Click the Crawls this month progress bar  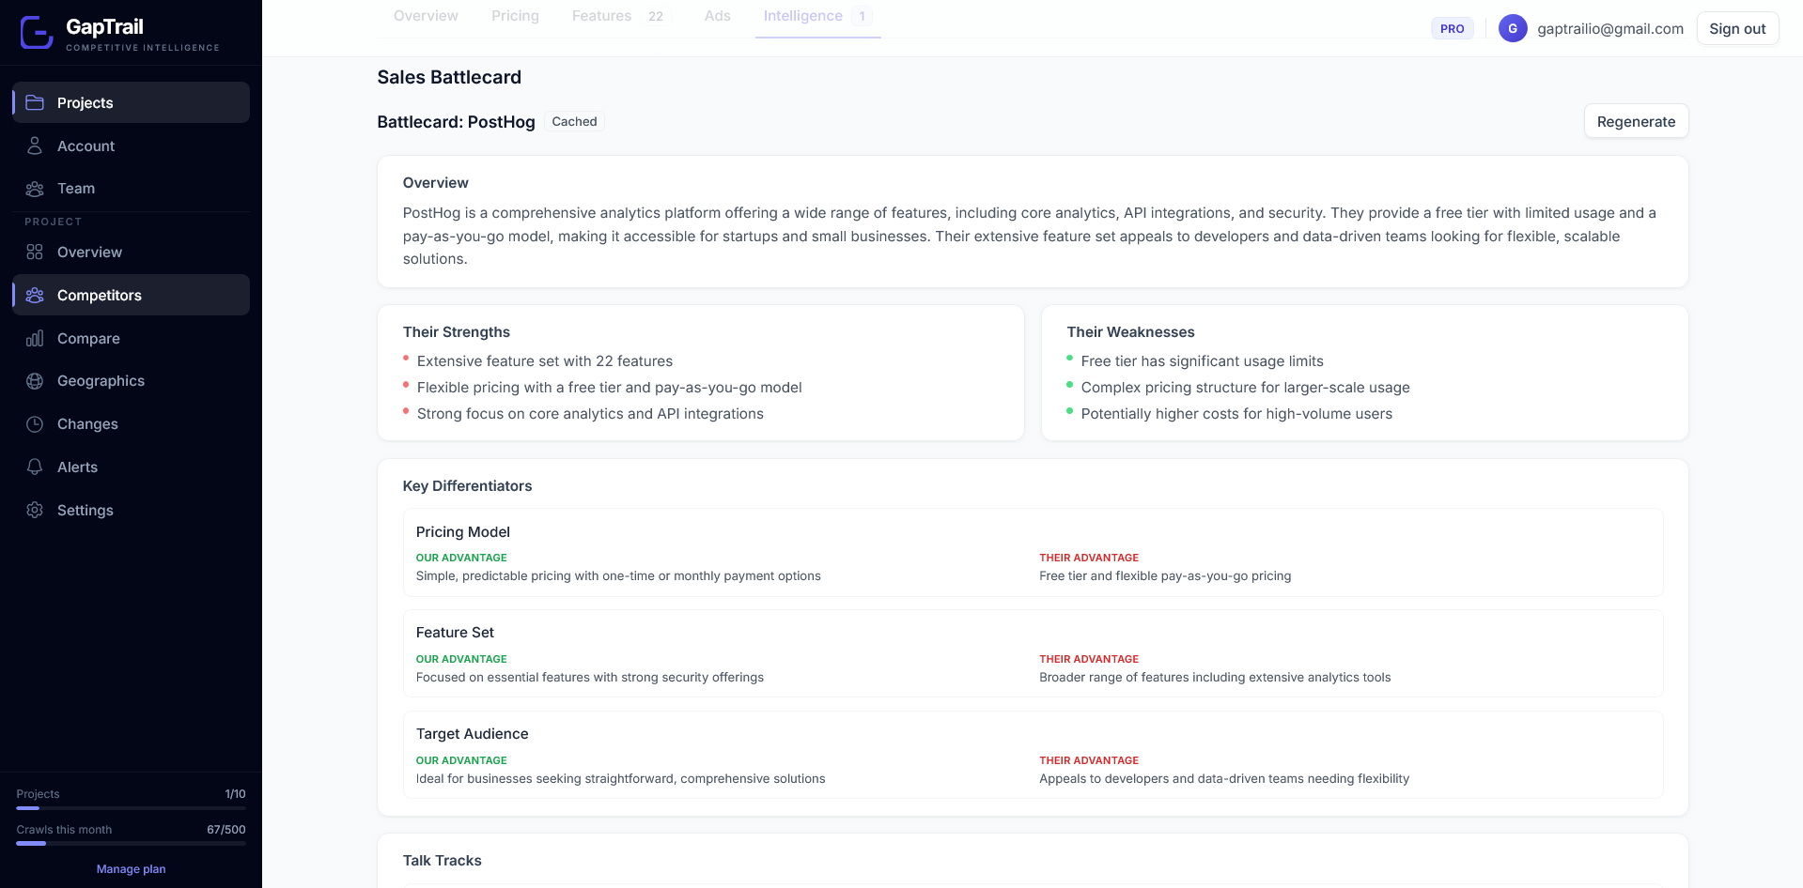click(131, 844)
